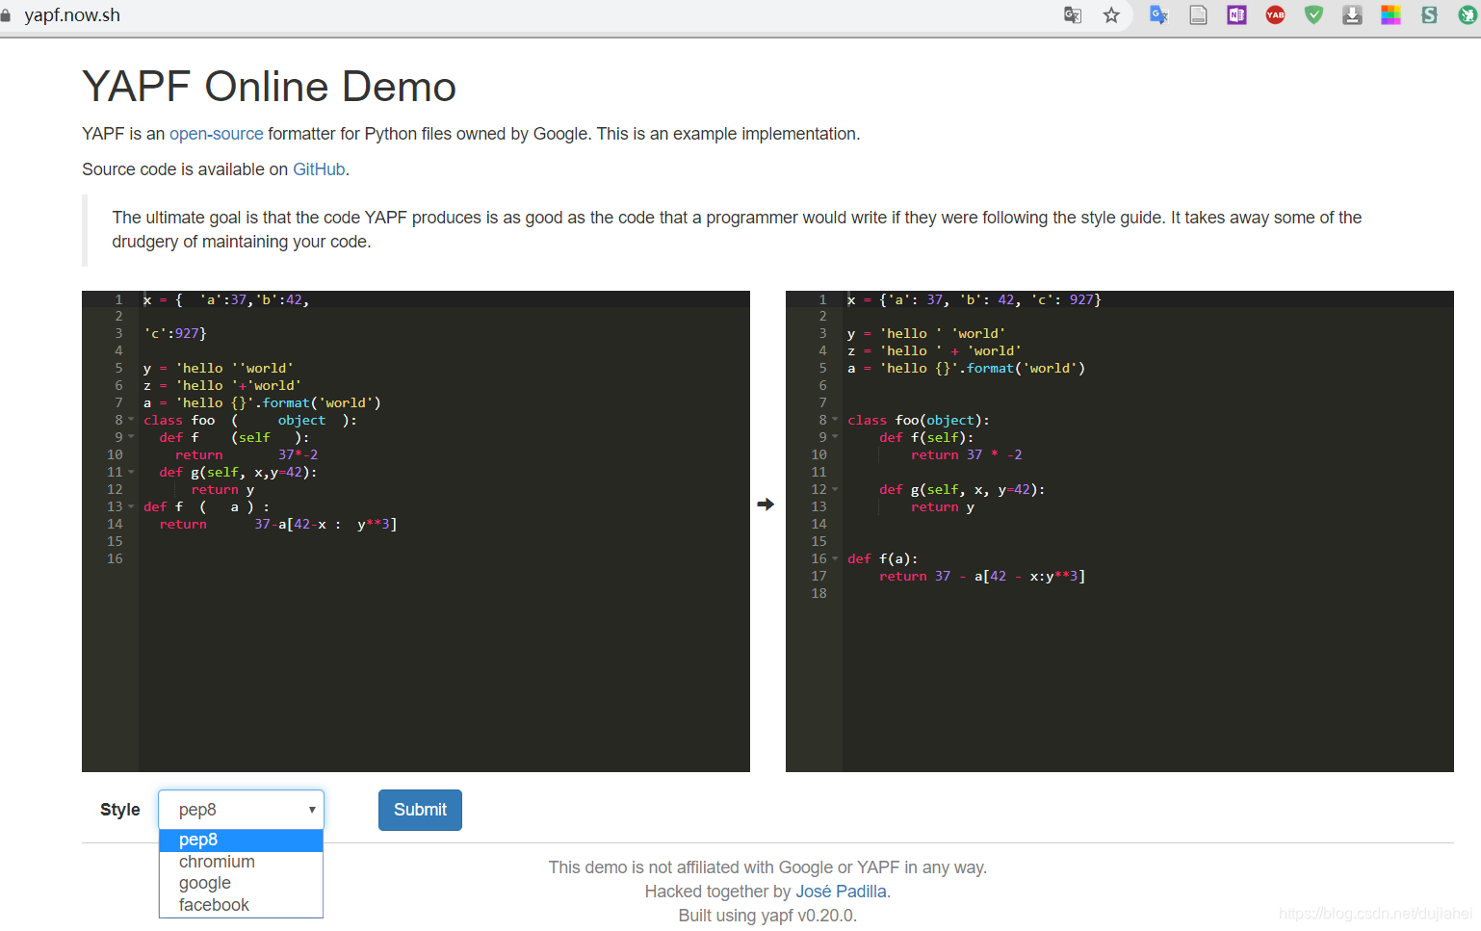The height and width of the screenshot is (931, 1481).
Task: Collapse def f(a) fold at output line 16
Action: click(836, 558)
